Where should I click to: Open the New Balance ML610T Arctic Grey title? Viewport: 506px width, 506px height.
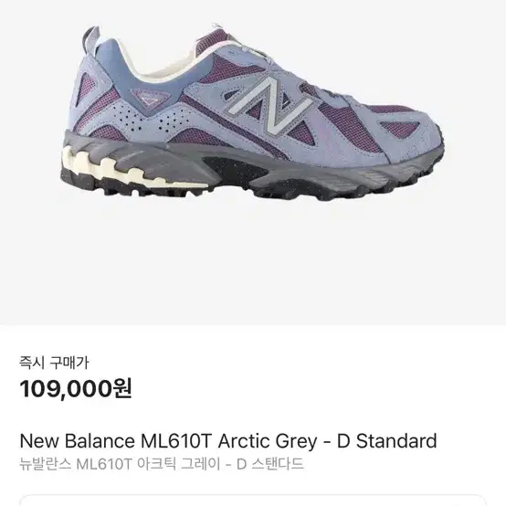pyautogui.click(x=228, y=441)
